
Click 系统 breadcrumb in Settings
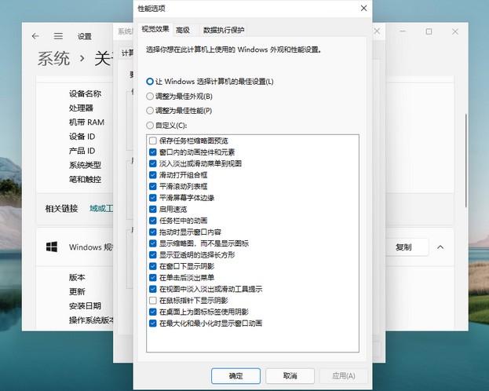[53, 58]
